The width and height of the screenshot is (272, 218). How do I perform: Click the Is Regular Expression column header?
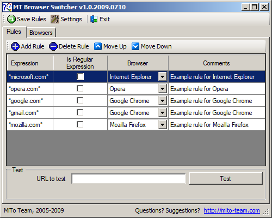click(x=80, y=63)
